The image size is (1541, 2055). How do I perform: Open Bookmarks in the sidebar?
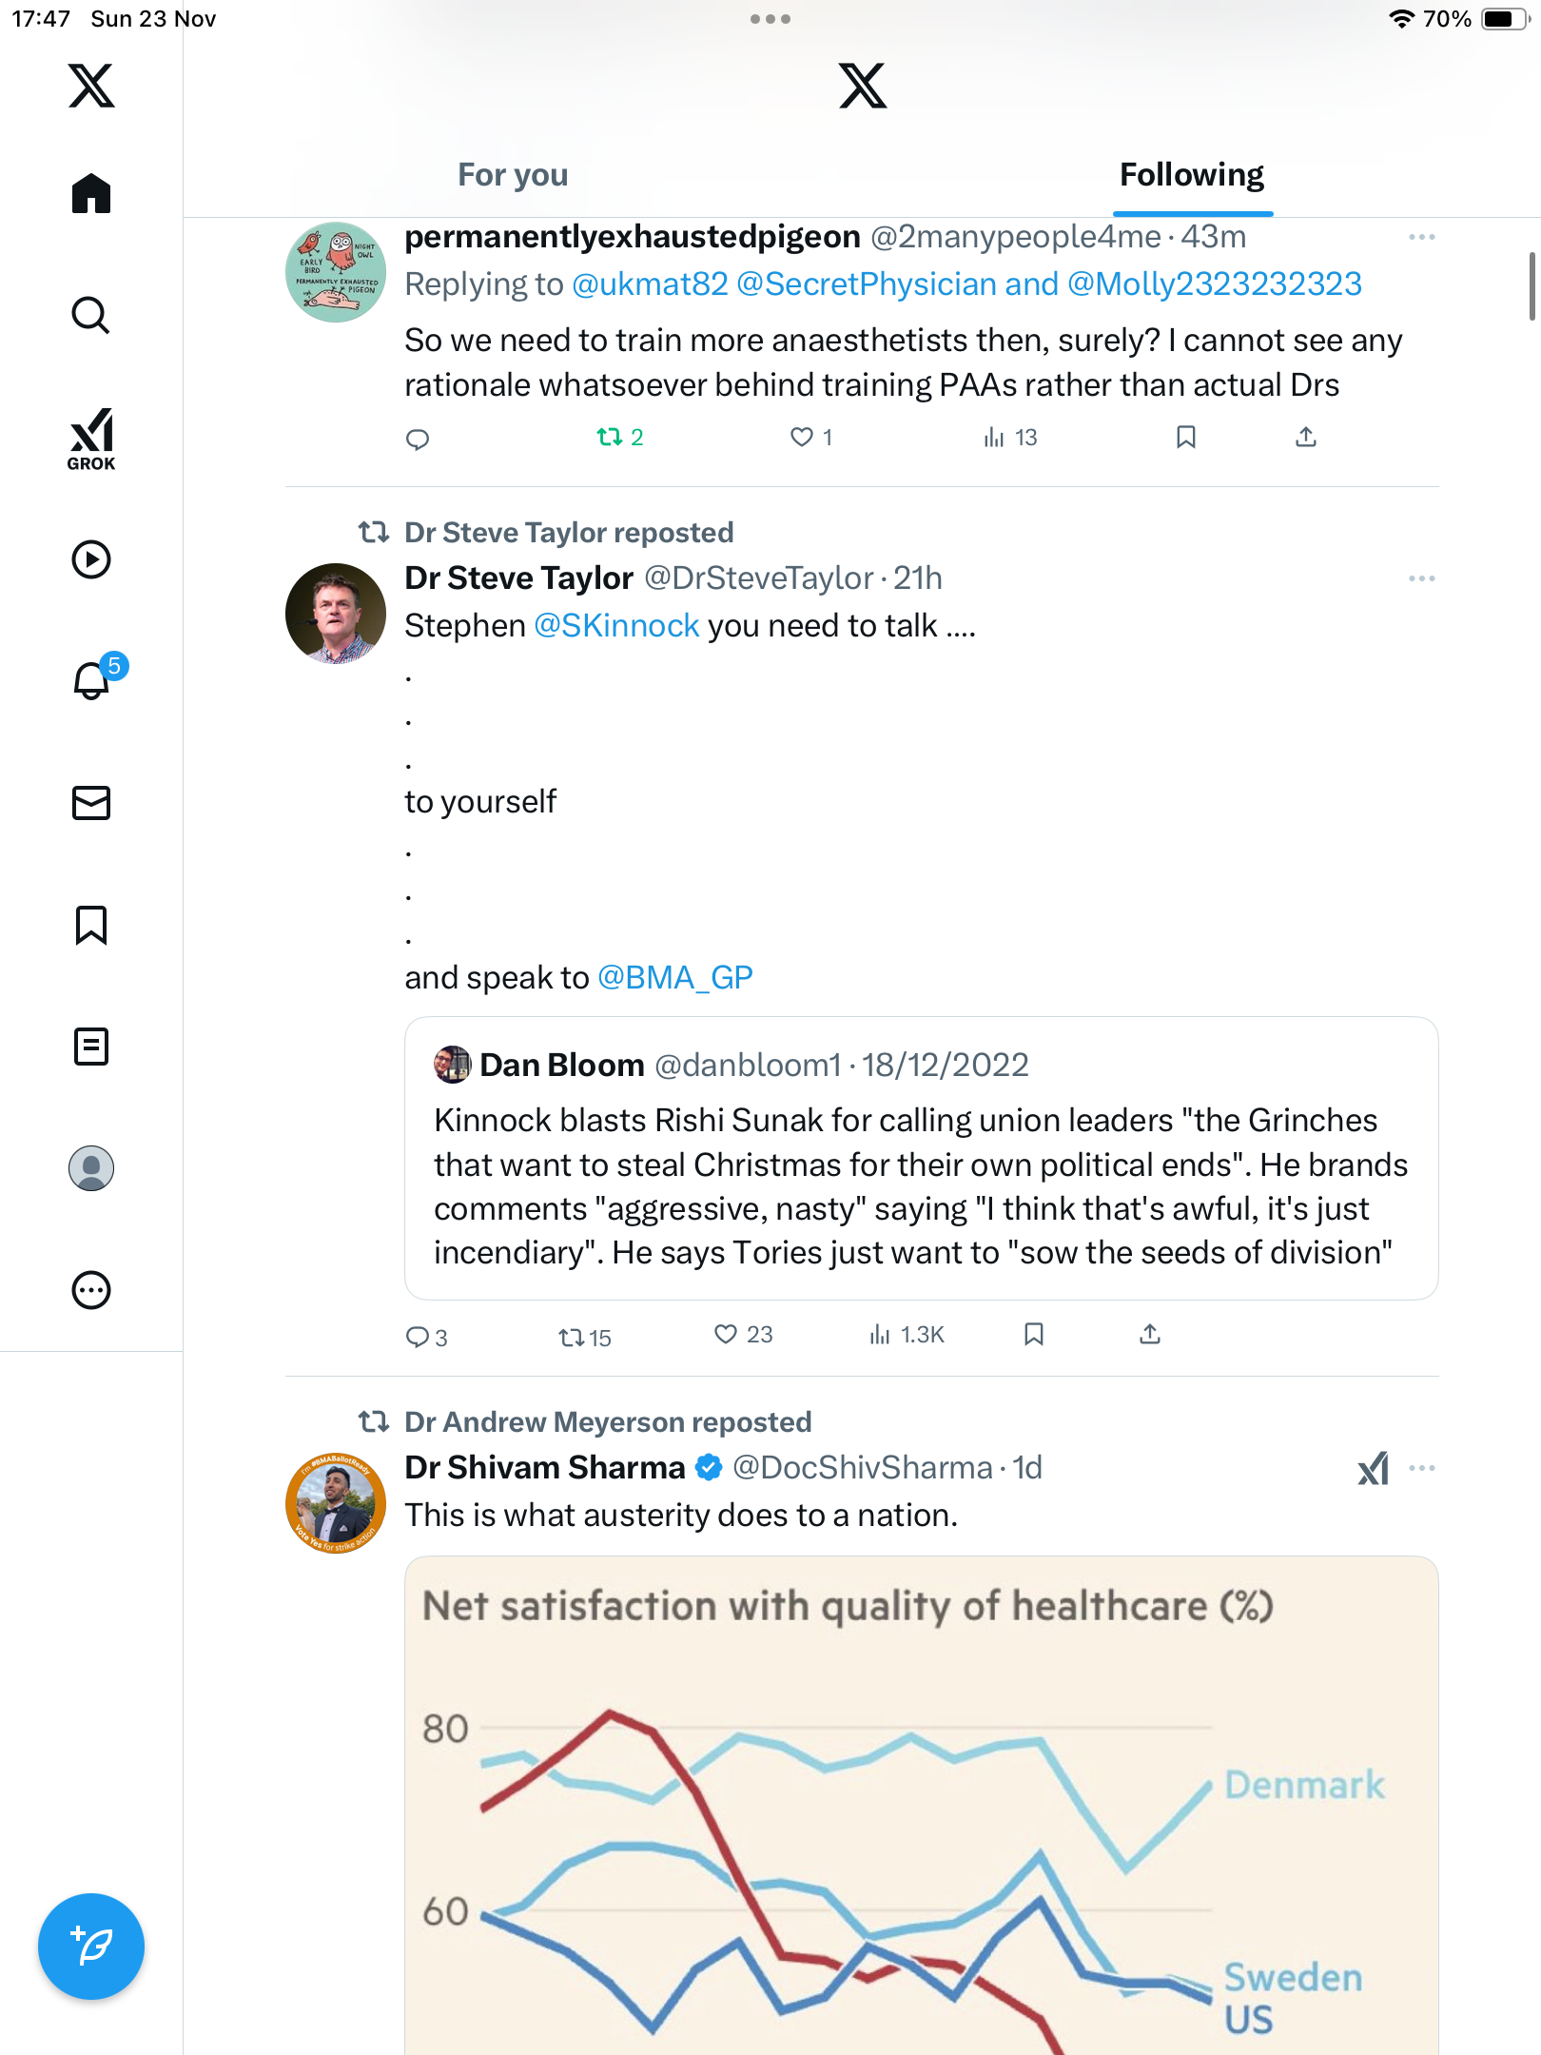[x=91, y=925]
